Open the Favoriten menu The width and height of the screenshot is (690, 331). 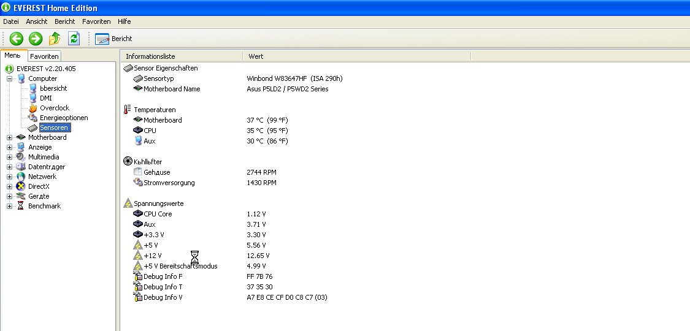96,21
